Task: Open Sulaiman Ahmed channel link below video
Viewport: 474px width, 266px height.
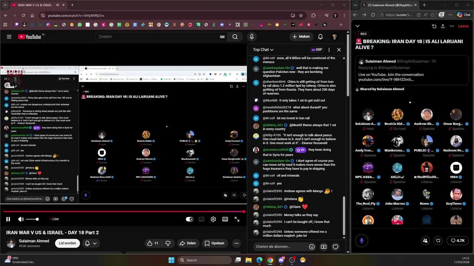Action: [34, 241]
